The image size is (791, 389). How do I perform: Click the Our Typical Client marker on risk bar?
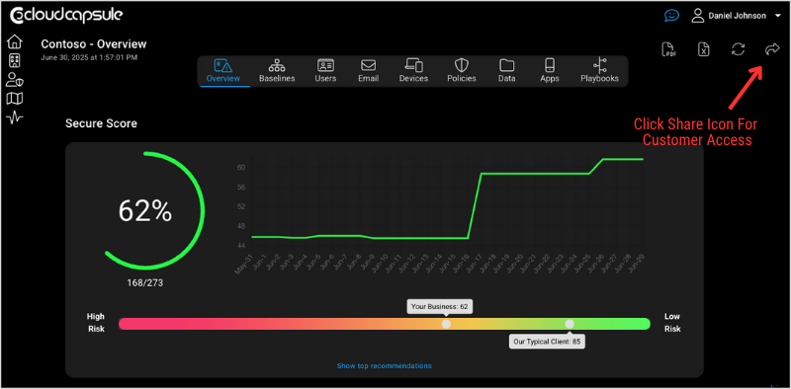(x=570, y=324)
